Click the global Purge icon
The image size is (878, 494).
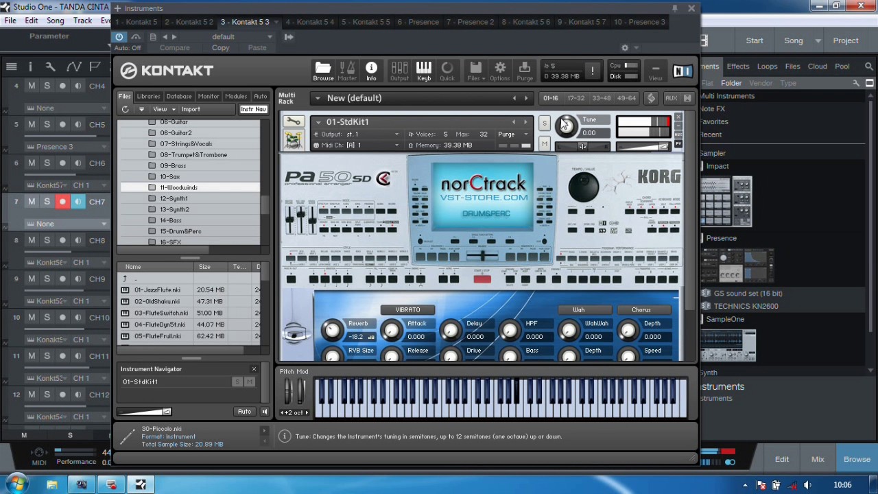click(x=525, y=71)
